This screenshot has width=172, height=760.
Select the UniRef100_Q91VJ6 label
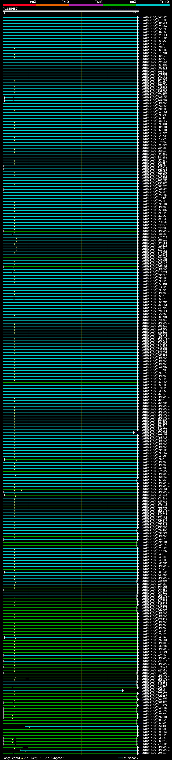154,341
